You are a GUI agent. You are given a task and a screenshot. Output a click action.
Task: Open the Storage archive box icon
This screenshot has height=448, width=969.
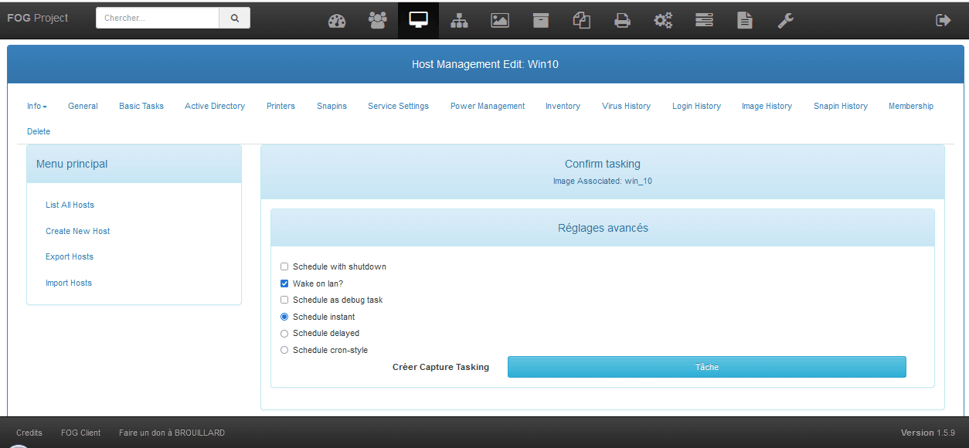pyautogui.click(x=541, y=21)
